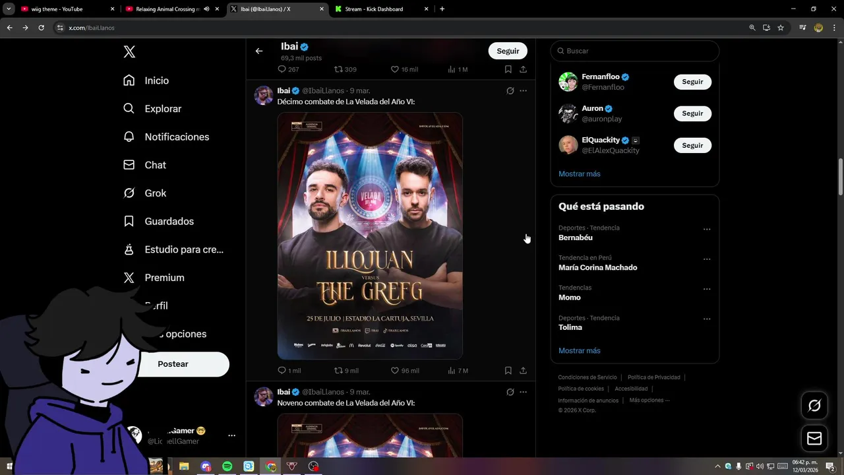Screen dimensions: 844x475
Task: Follow Auron with Seguir button
Action: tap(692, 113)
